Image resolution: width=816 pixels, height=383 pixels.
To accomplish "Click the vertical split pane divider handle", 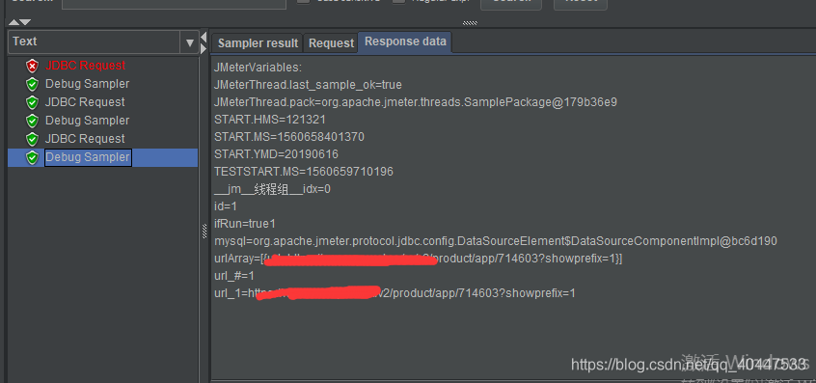I will (204, 231).
